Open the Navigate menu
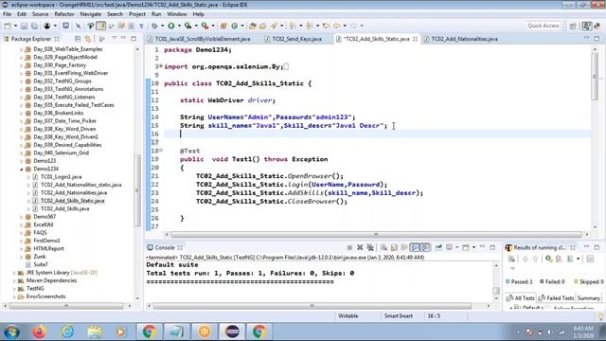 point(91,14)
